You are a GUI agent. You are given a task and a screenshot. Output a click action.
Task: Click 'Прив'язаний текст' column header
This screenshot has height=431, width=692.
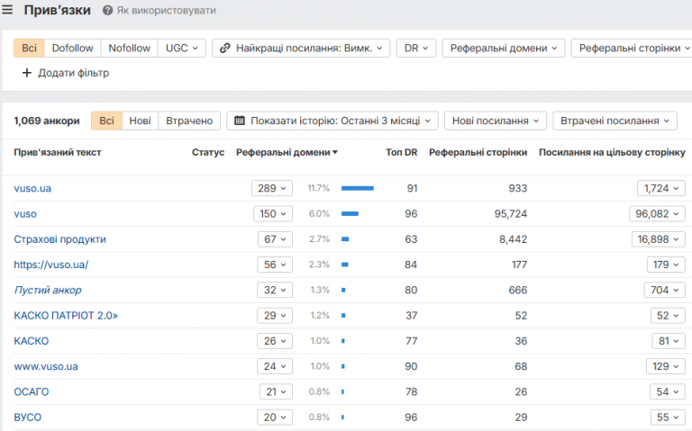click(x=58, y=152)
